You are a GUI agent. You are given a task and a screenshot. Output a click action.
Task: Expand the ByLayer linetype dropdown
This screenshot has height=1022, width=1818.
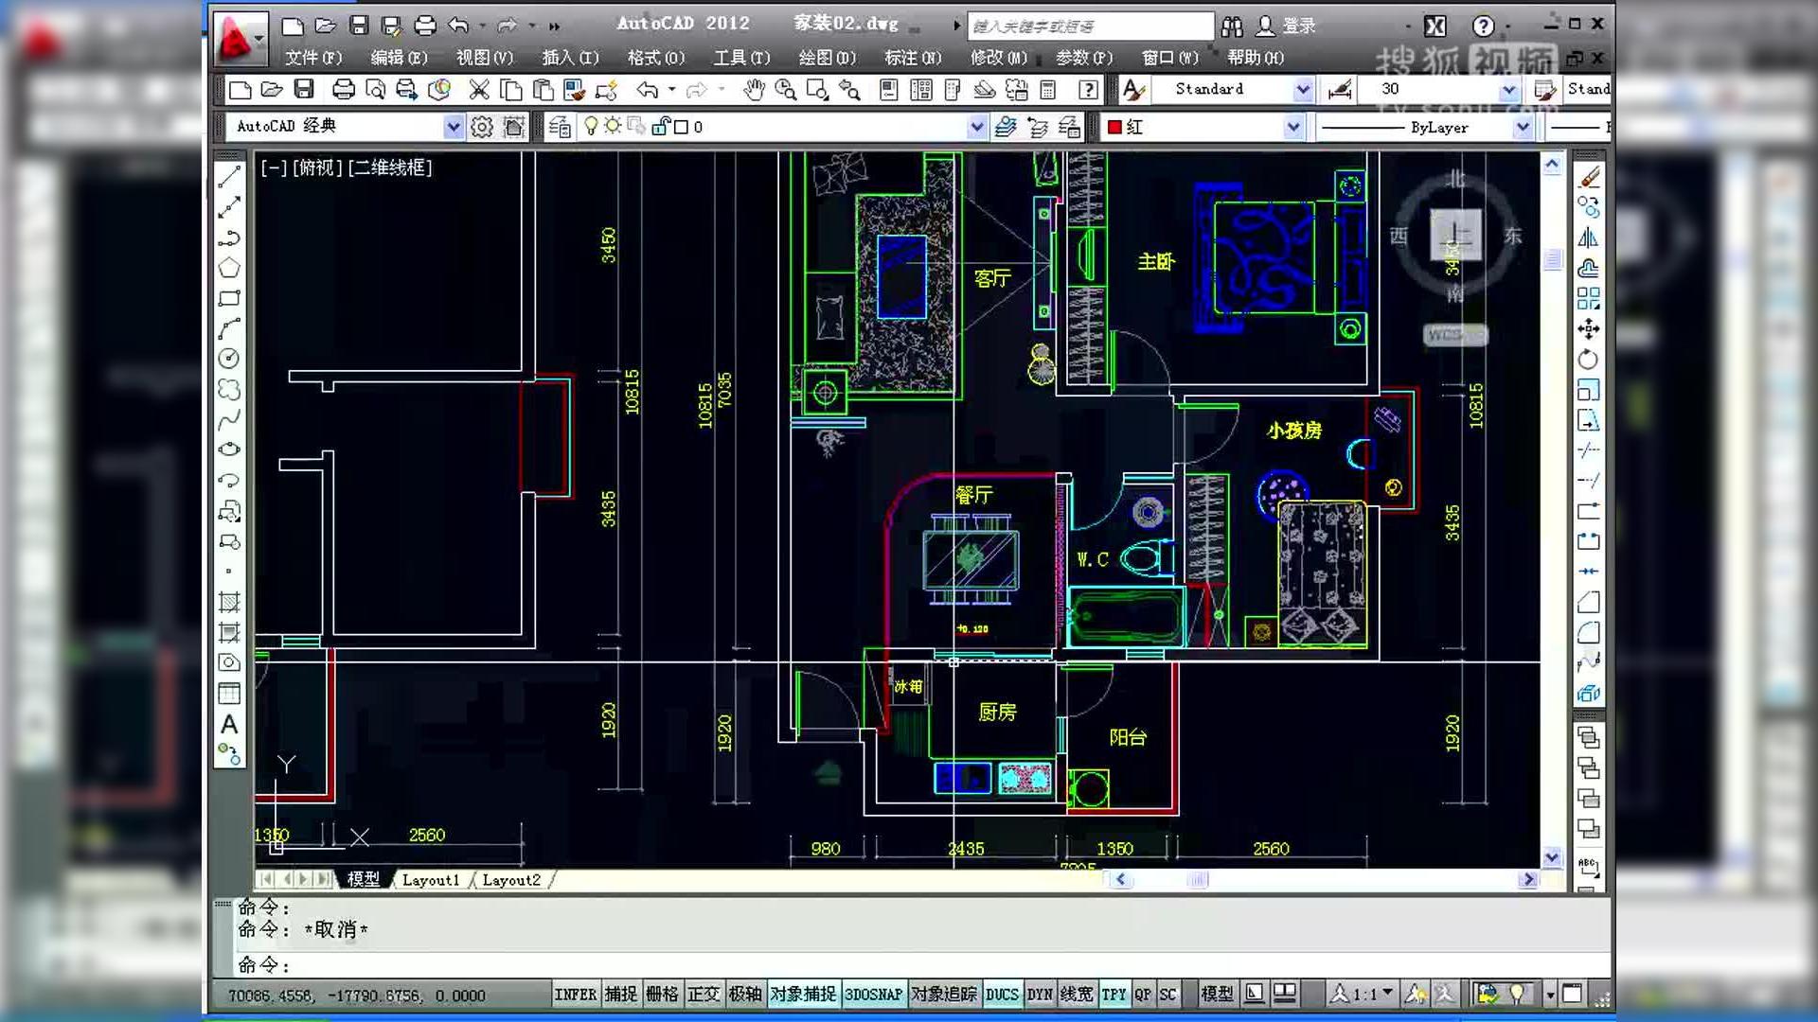[1522, 126]
